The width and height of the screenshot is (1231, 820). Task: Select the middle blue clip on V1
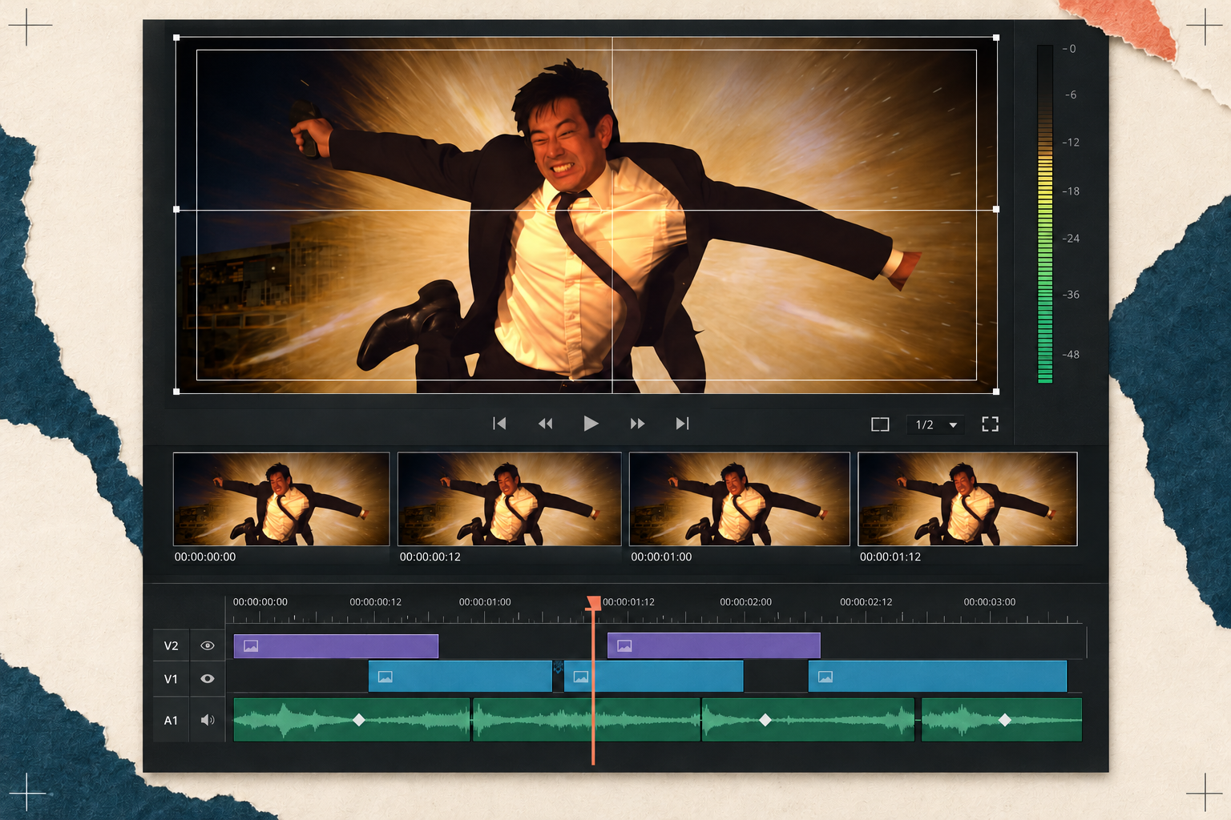[x=653, y=677]
